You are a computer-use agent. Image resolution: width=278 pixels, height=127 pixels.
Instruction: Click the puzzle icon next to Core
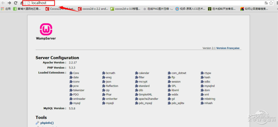click(x=71, y=73)
